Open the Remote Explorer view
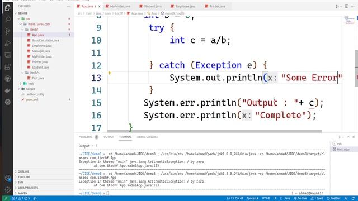 [7, 55]
